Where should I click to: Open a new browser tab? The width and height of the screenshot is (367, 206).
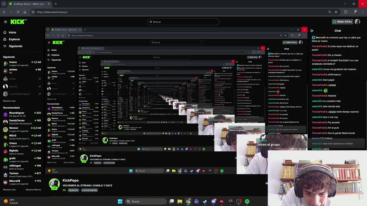pos(56,4)
